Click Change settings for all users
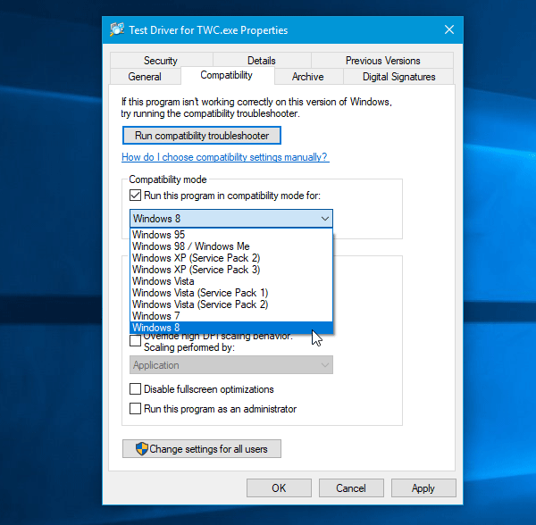 pyautogui.click(x=202, y=448)
